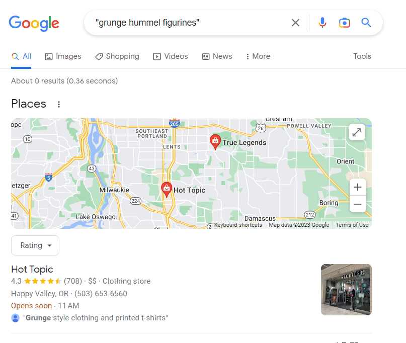The height and width of the screenshot is (343, 406).
Task: Open the Tools button
Action: pos(362,56)
